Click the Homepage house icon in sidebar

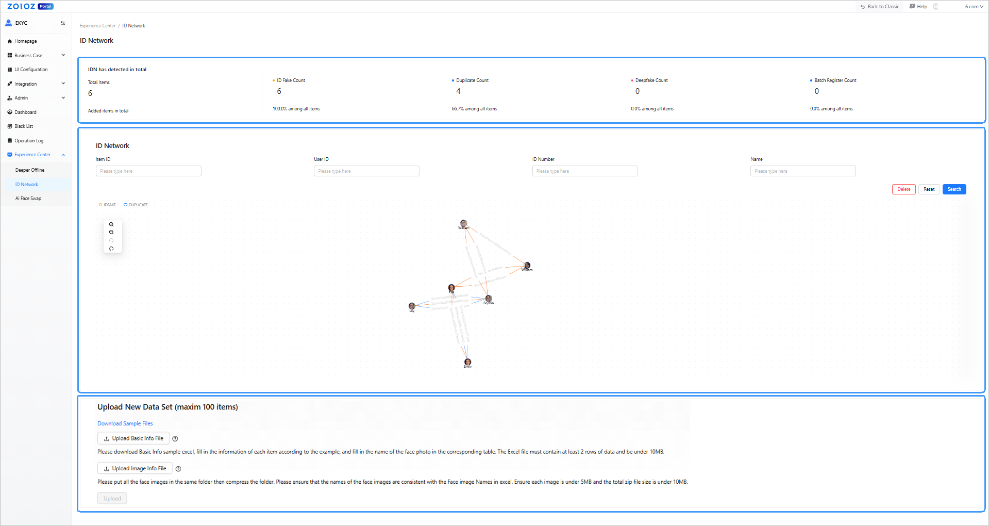[10, 41]
